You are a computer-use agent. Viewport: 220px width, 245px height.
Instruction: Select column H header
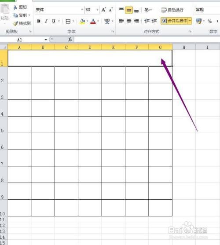(184, 47)
